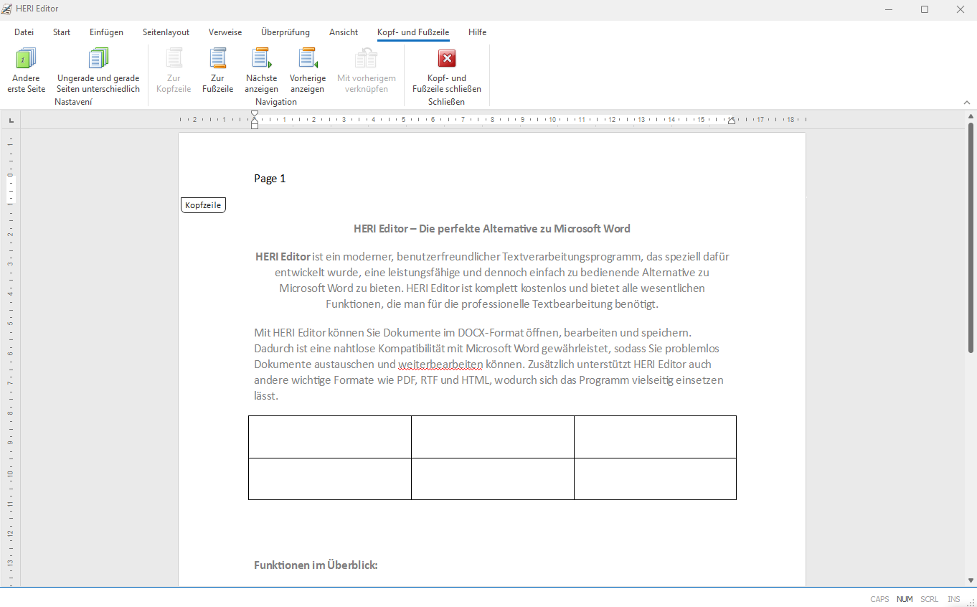Toggle Andere erste Seite option
This screenshot has height=607, width=977.
coord(27,70)
